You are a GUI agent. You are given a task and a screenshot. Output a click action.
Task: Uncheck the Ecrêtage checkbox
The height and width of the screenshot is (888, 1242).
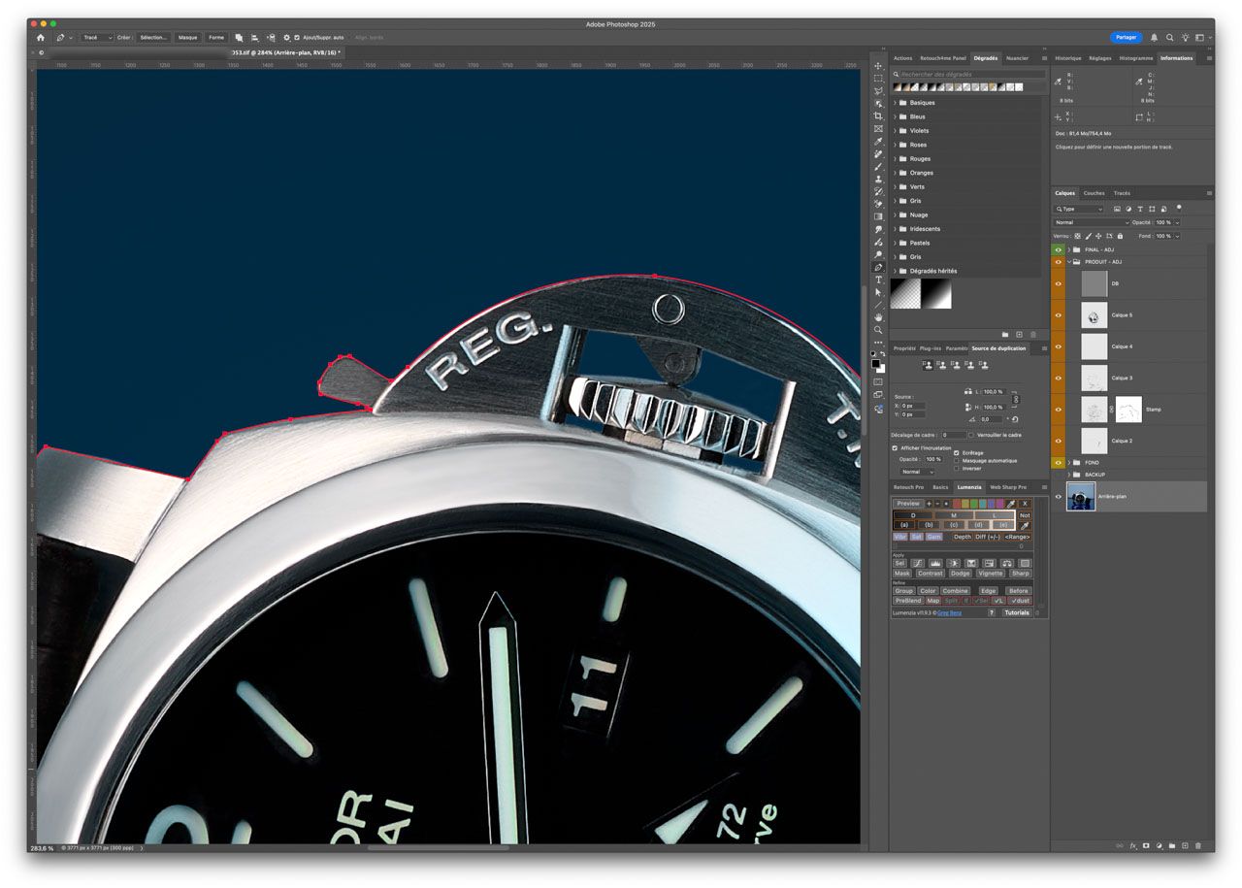(x=957, y=452)
